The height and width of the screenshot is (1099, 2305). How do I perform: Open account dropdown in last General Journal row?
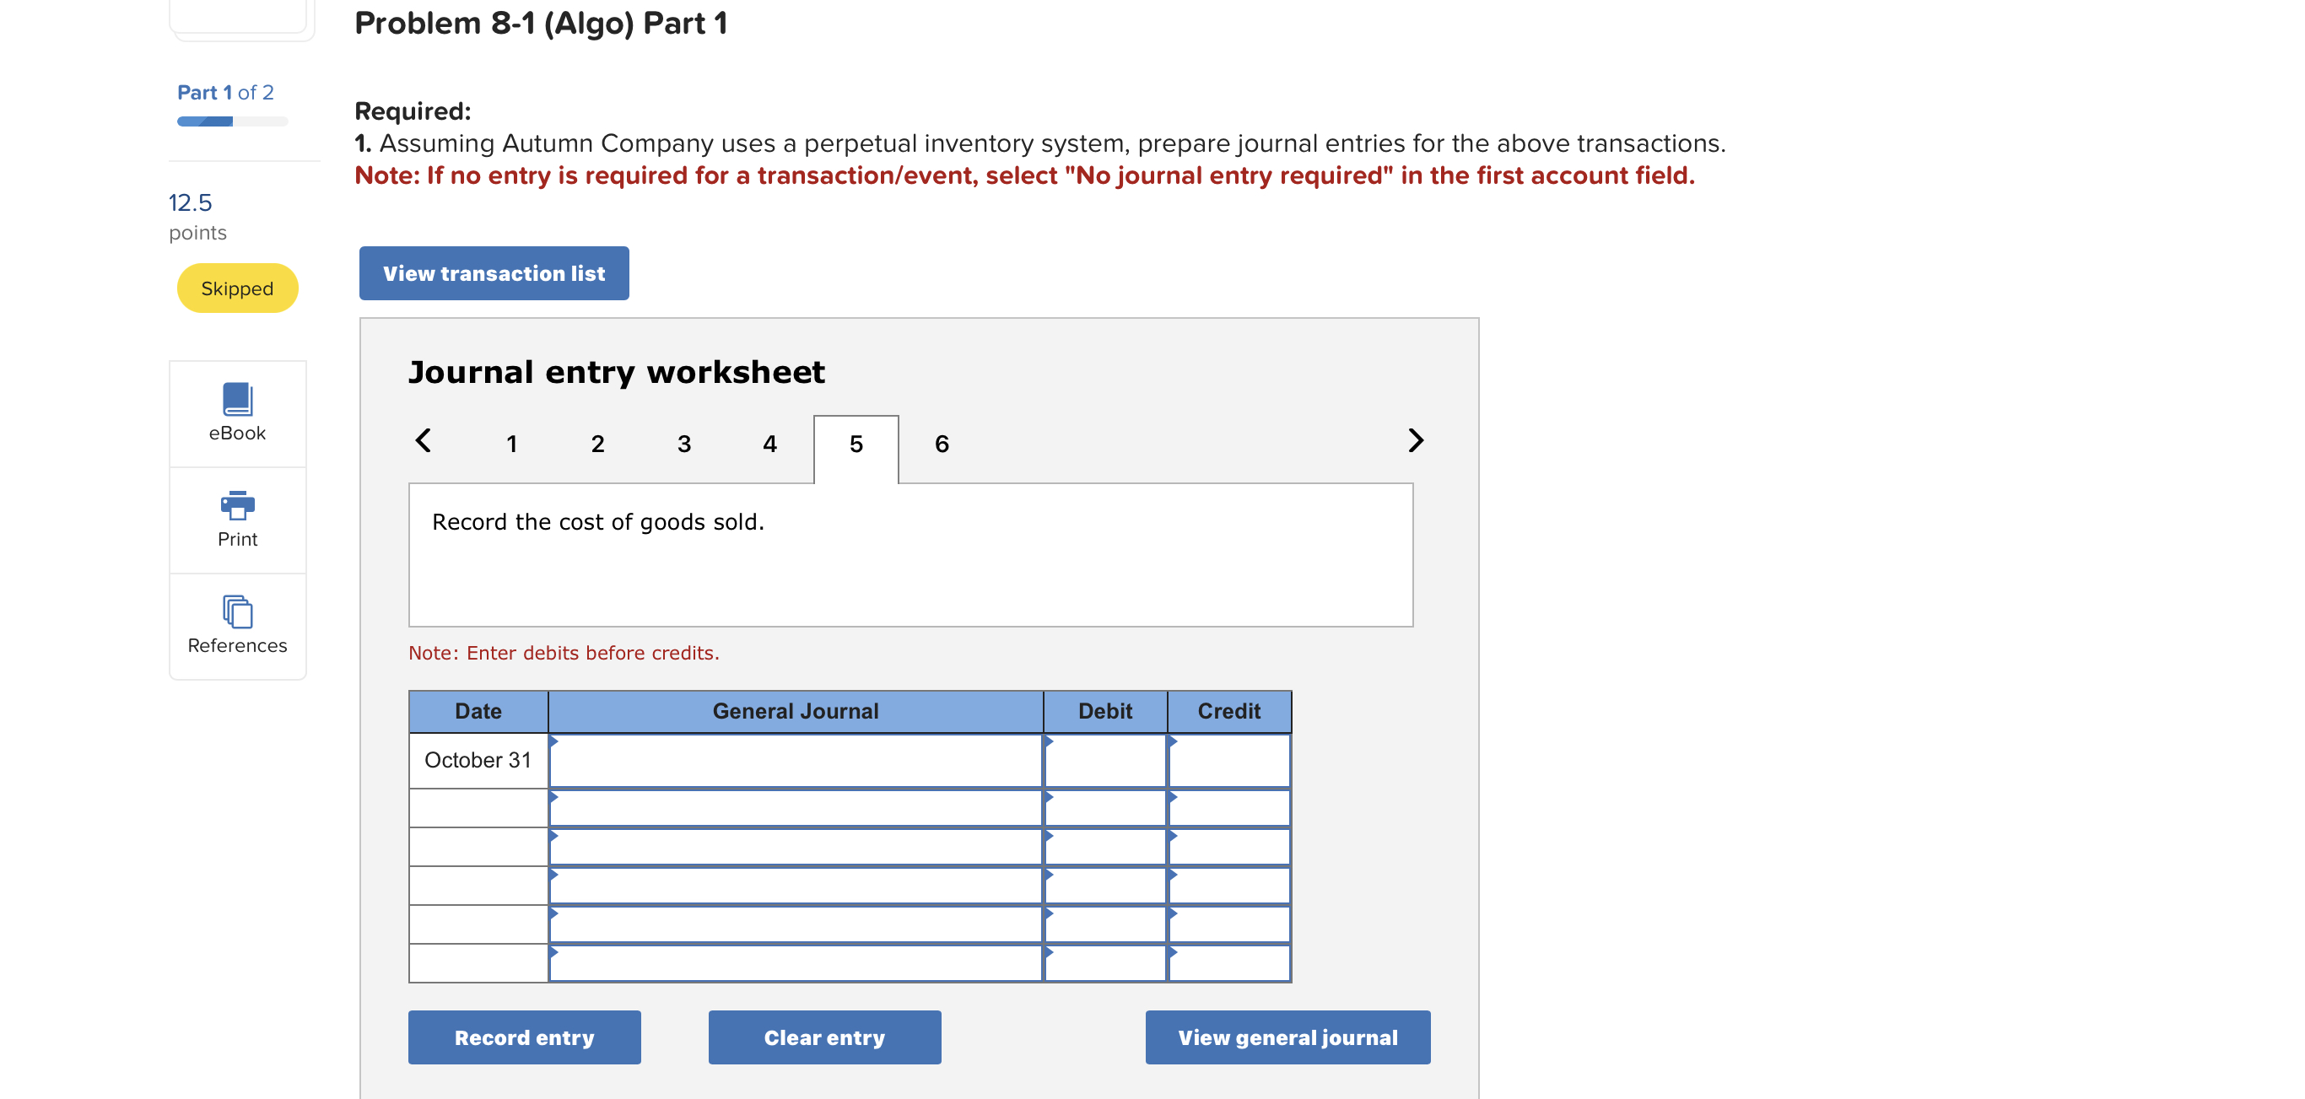795,964
